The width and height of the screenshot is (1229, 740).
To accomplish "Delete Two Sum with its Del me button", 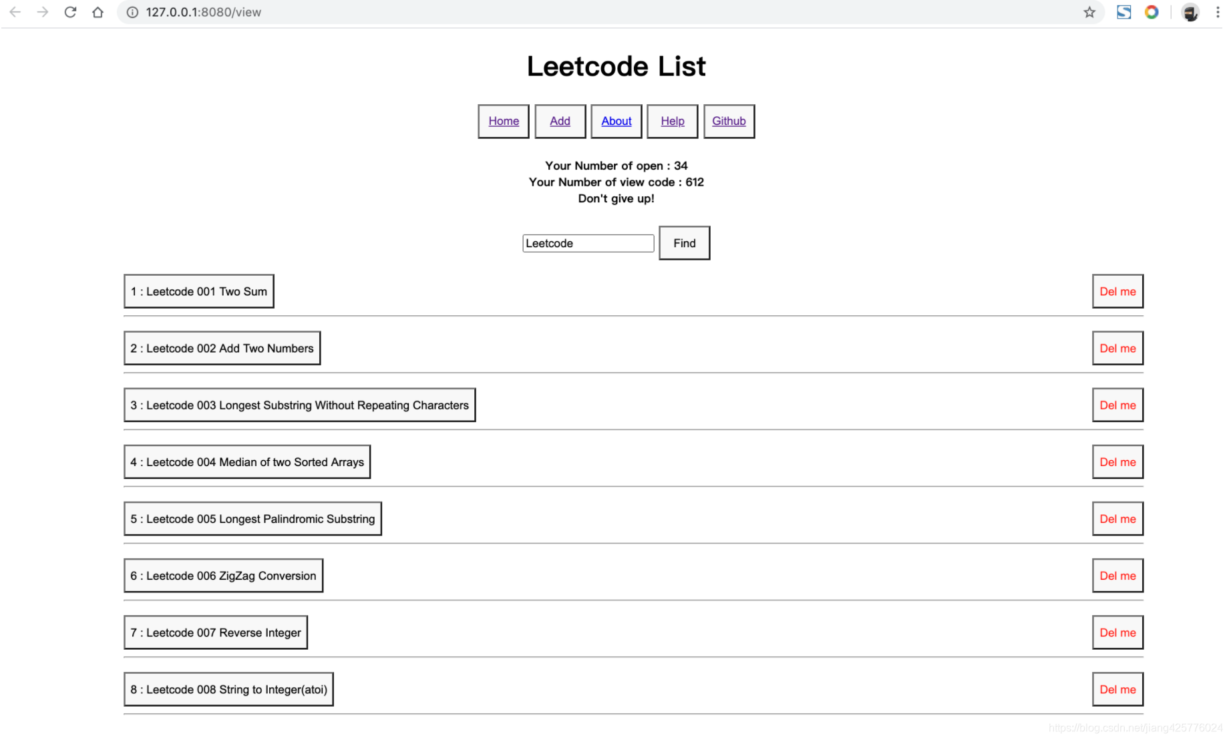I will point(1117,291).
